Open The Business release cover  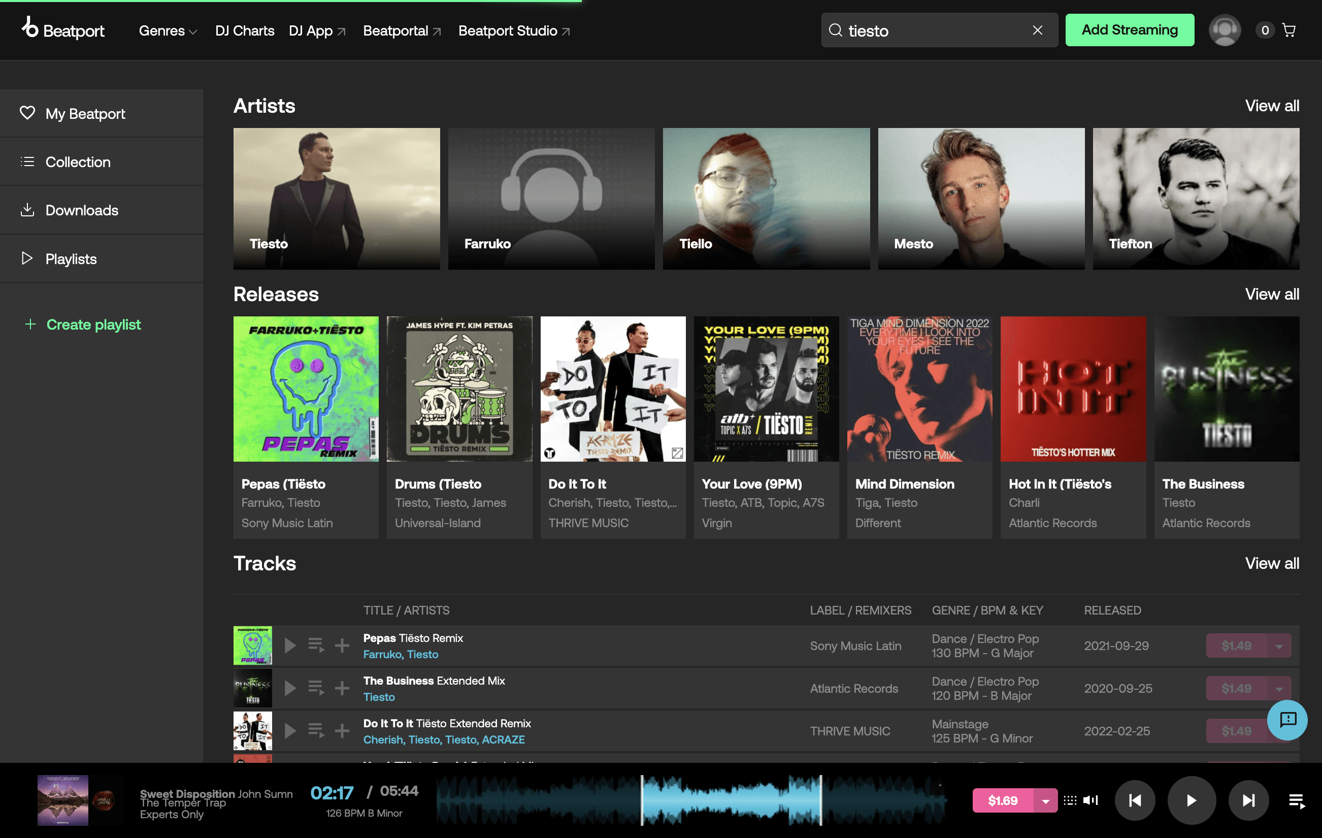(x=1227, y=389)
